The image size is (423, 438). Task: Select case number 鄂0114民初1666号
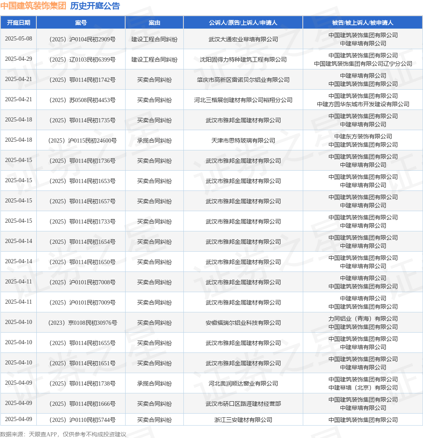[x=93, y=404]
